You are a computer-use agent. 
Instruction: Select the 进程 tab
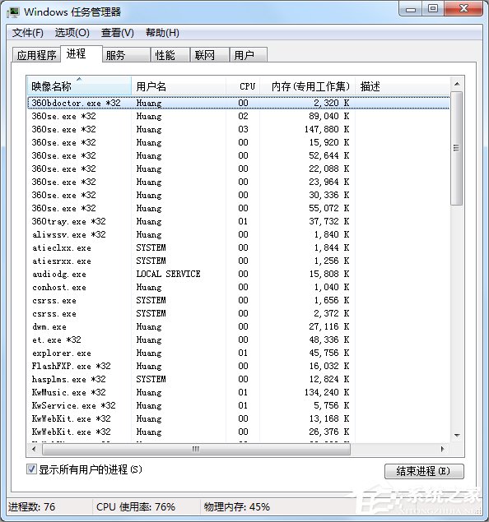81,53
